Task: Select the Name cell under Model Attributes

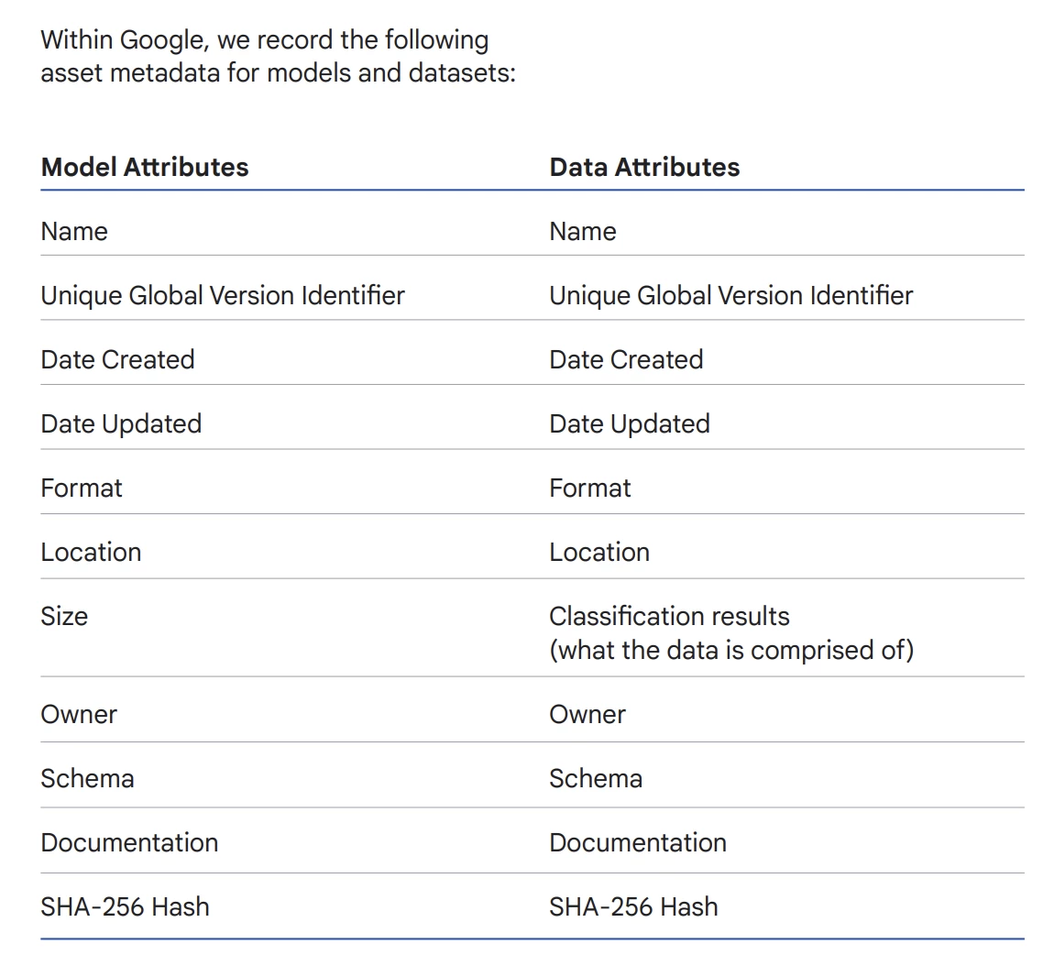Action: point(74,231)
